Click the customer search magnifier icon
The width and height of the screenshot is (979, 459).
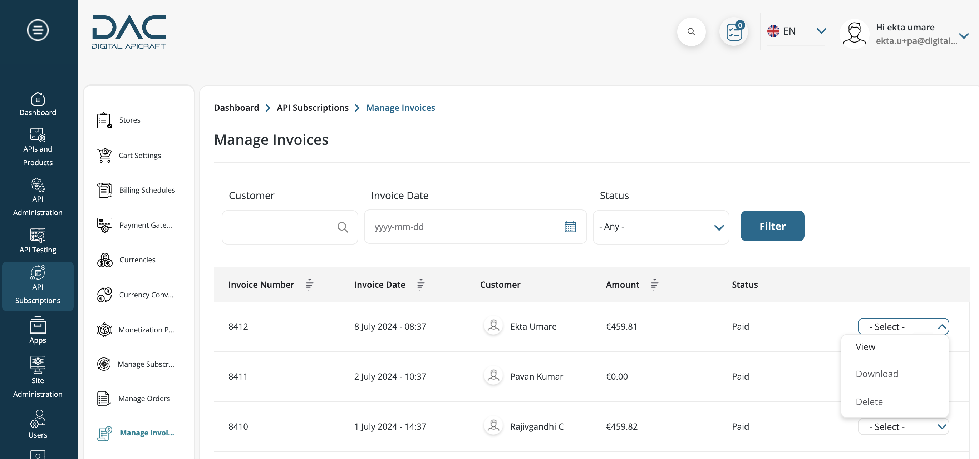[343, 227]
